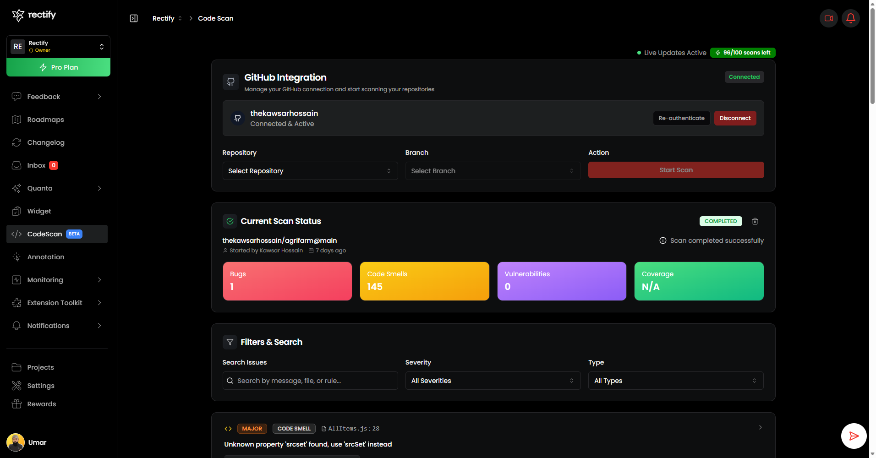Click the Inbox tray icon
This screenshot has height=458, width=876.
[x=16, y=165]
